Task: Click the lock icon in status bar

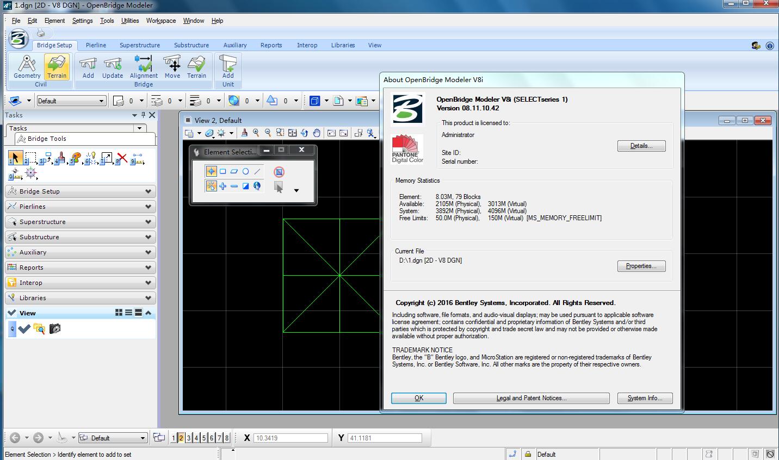Action: pos(527,454)
